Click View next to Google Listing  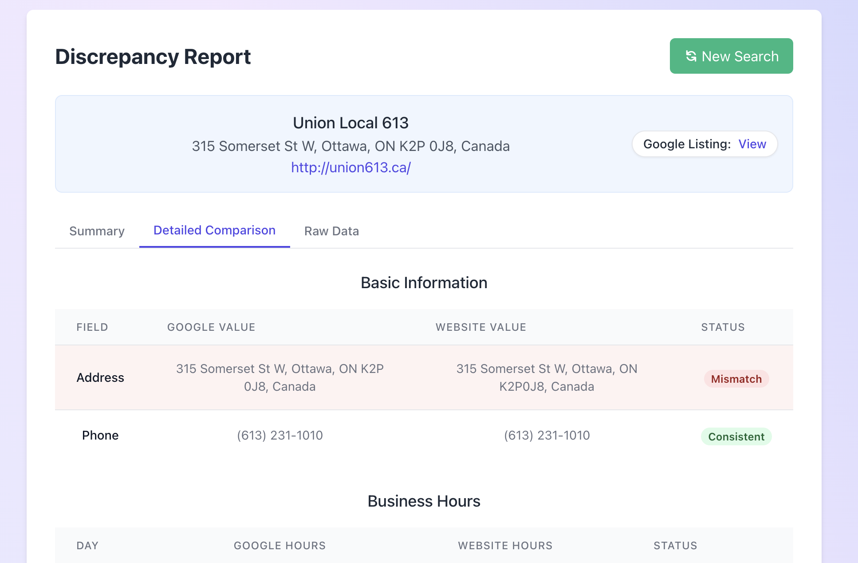point(752,144)
